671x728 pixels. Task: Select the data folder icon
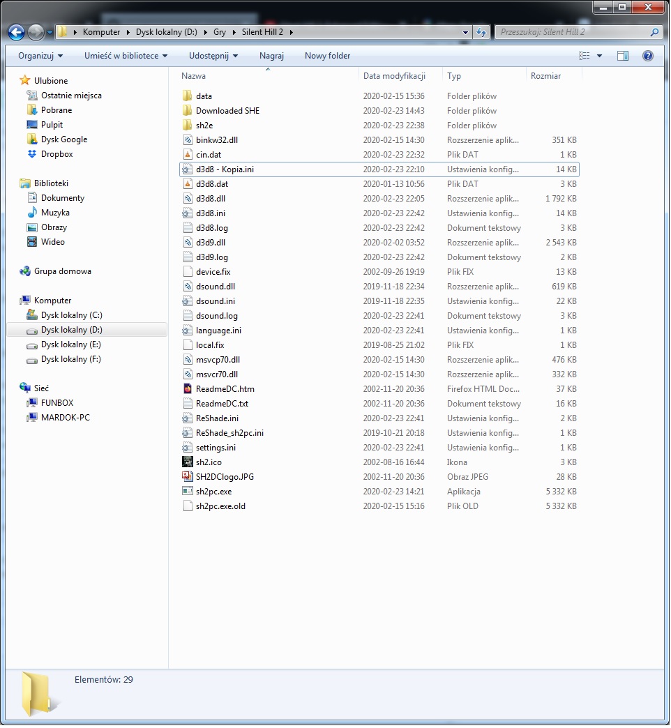tap(188, 96)
